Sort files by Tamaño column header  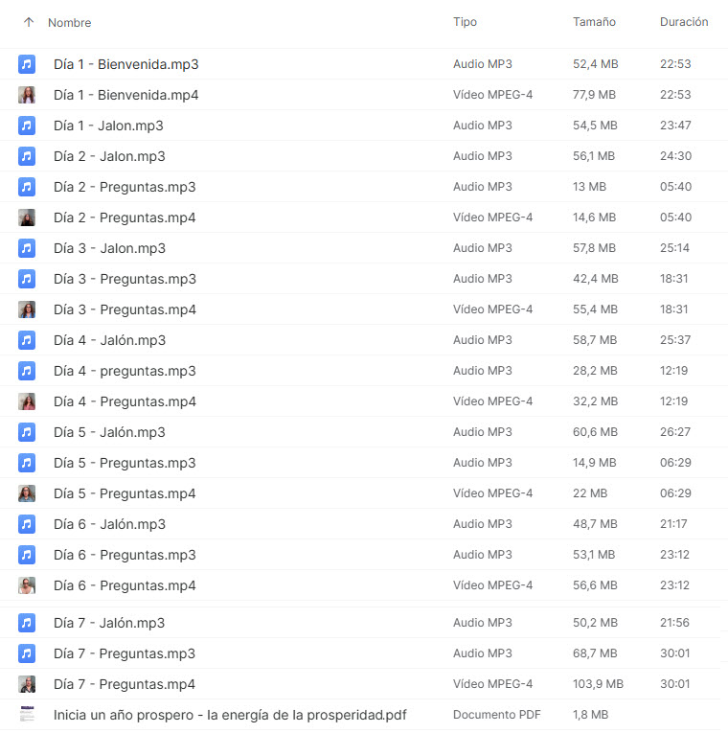pos(594,22)
